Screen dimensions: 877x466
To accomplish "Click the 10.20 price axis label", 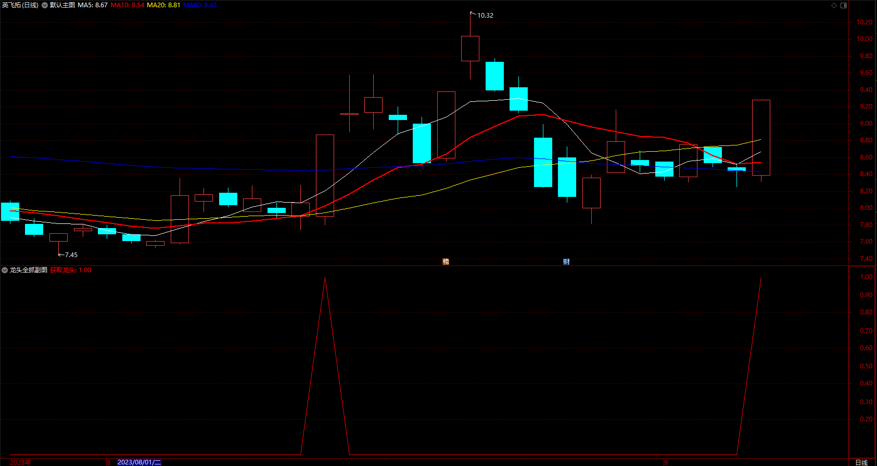I will (865, 22).
